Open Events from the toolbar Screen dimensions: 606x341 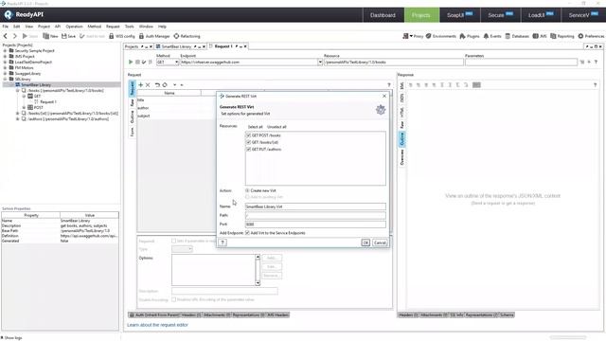[492, 36]
